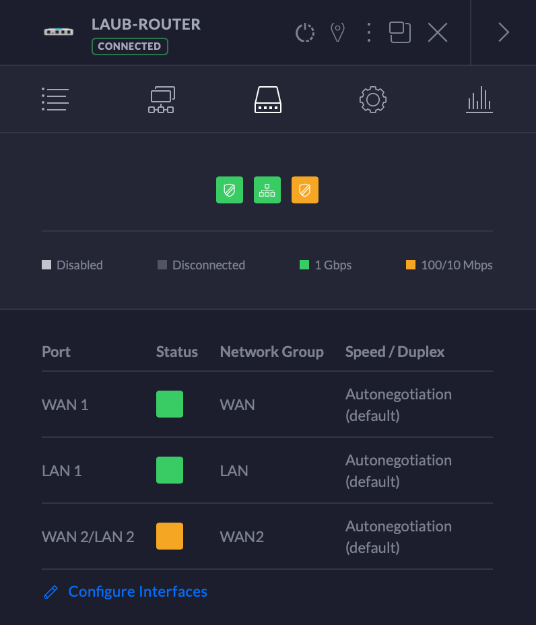Switch to the Details list tab

click(x=55, y=100)
